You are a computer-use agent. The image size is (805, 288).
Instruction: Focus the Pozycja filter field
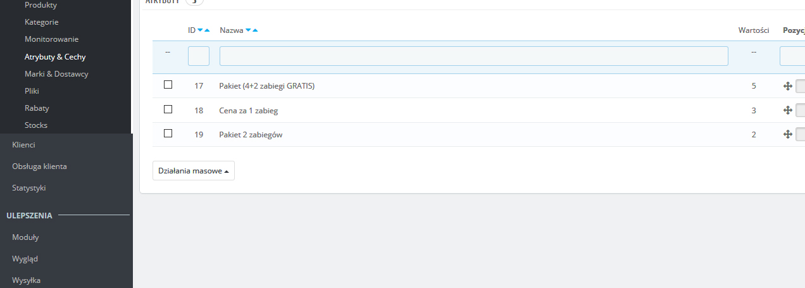[792, 56]
